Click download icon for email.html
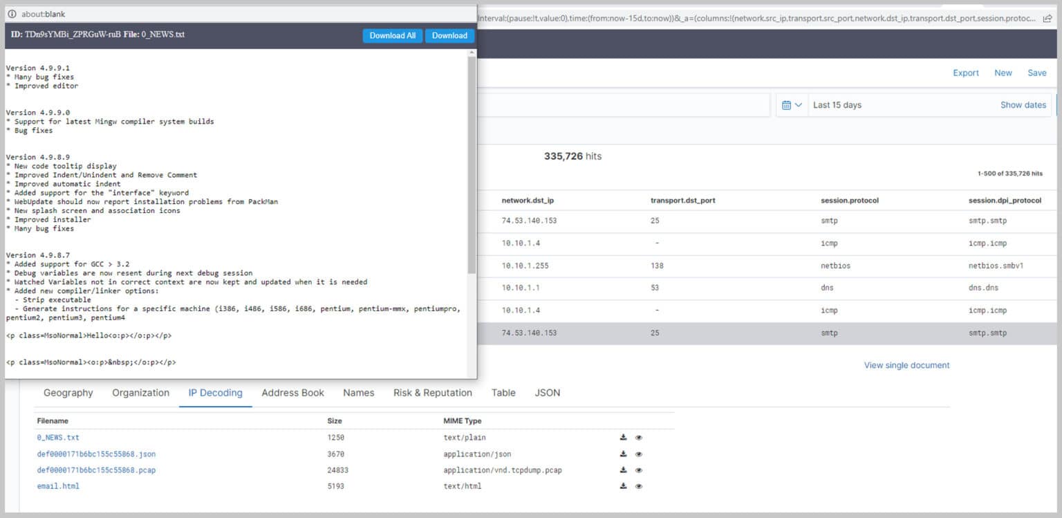 [x=623, y=486]
